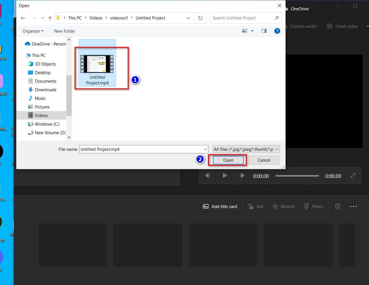Delete the selected storyboard clip
The width and height of the screenshot is (369, 285).
click(x=338, y=207)
